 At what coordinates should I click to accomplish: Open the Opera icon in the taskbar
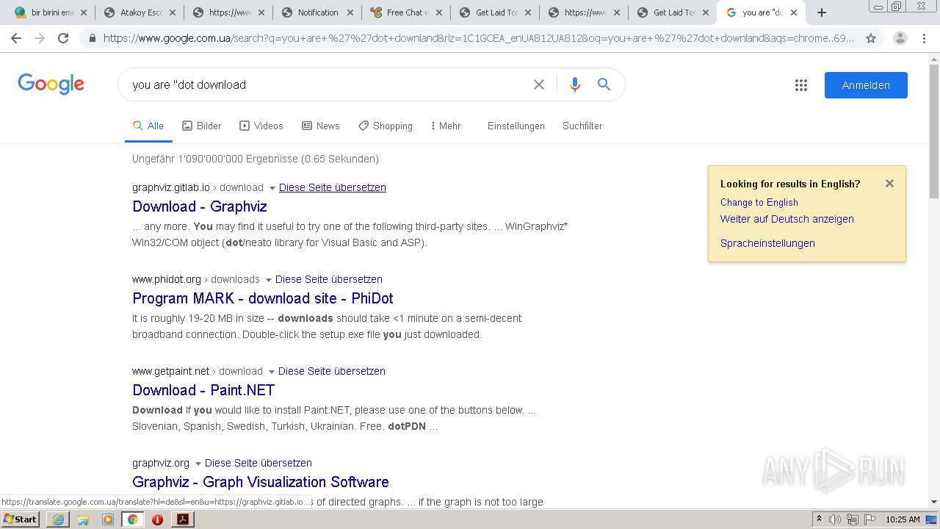click(x=157, y=519)
